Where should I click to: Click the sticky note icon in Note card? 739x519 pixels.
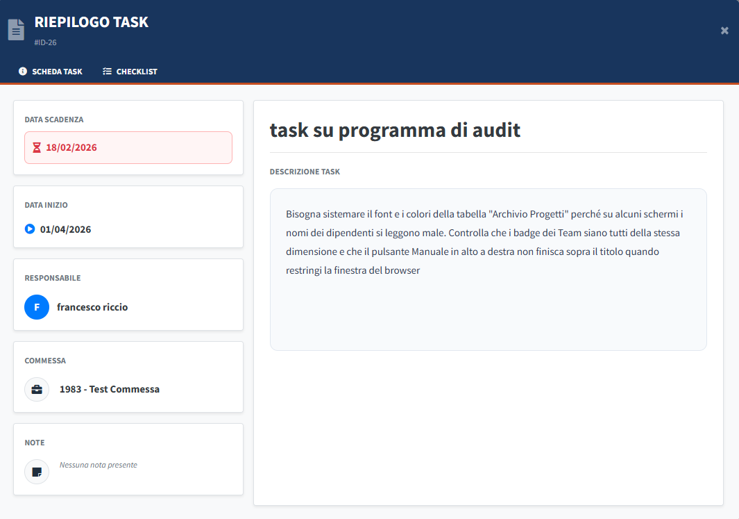[37, 472]
